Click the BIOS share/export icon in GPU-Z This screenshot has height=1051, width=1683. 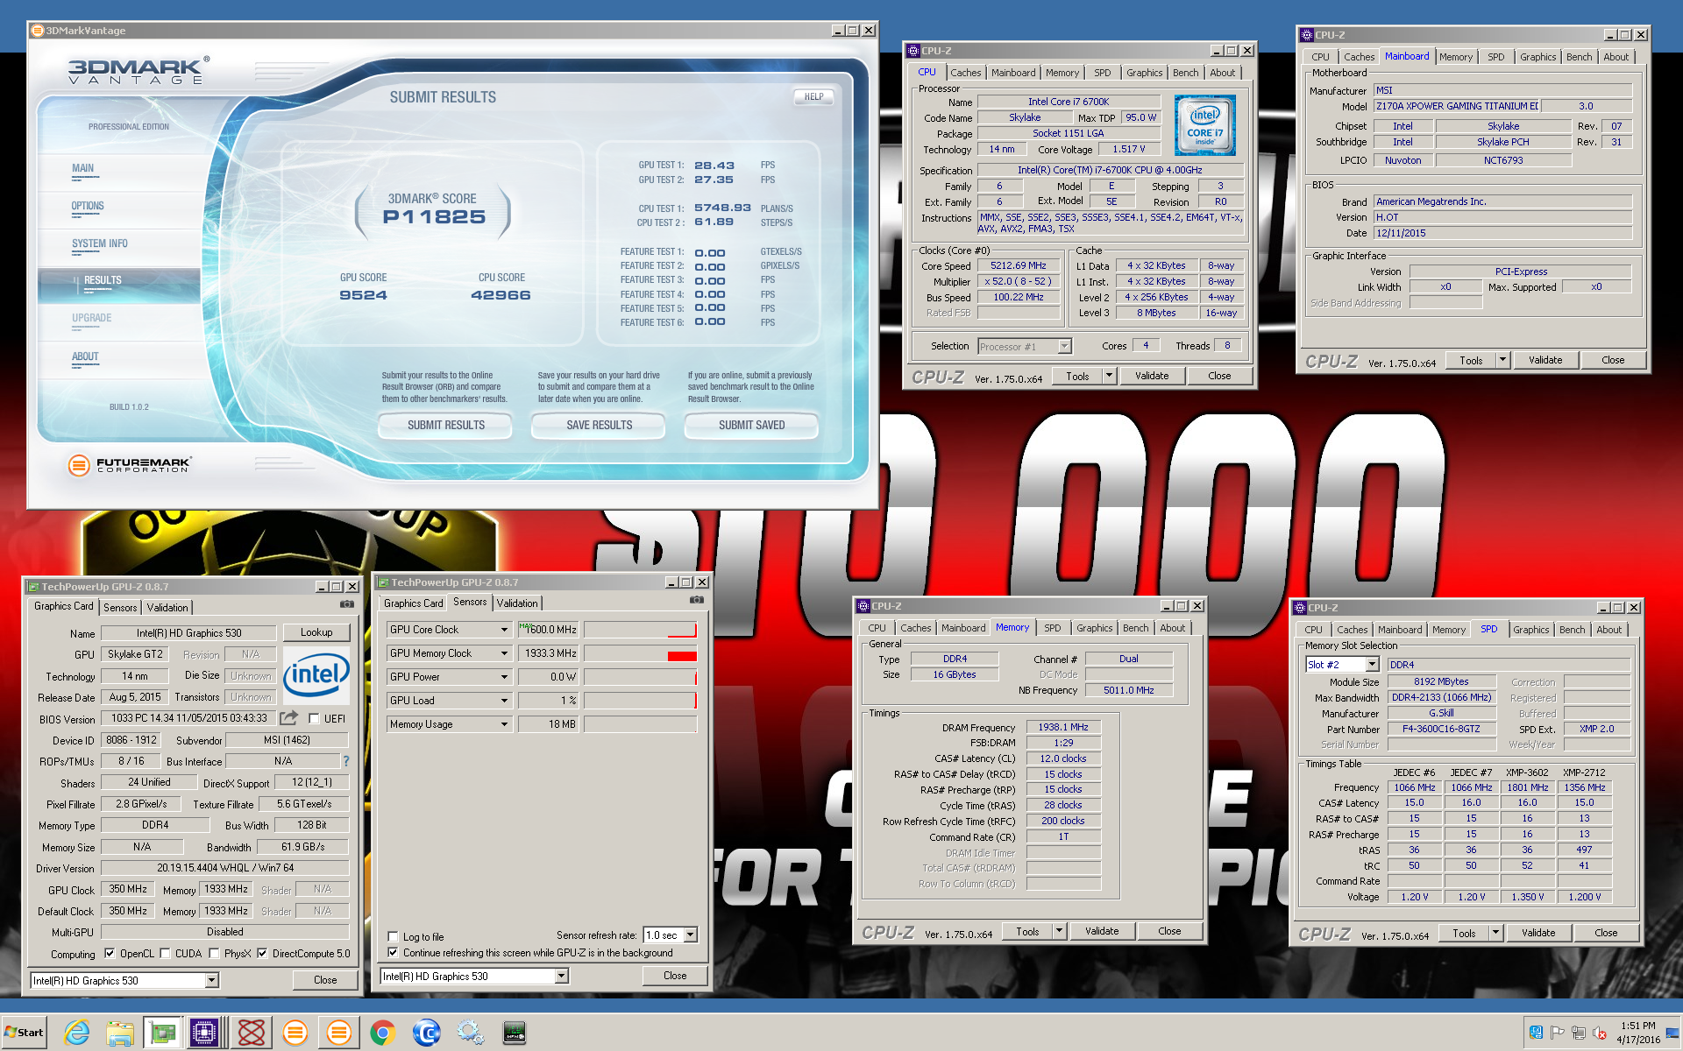click(x=288, y=718)
